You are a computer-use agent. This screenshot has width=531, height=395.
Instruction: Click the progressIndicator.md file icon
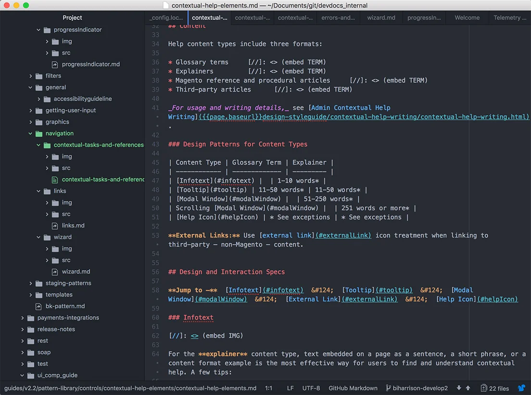pos(54,64)
